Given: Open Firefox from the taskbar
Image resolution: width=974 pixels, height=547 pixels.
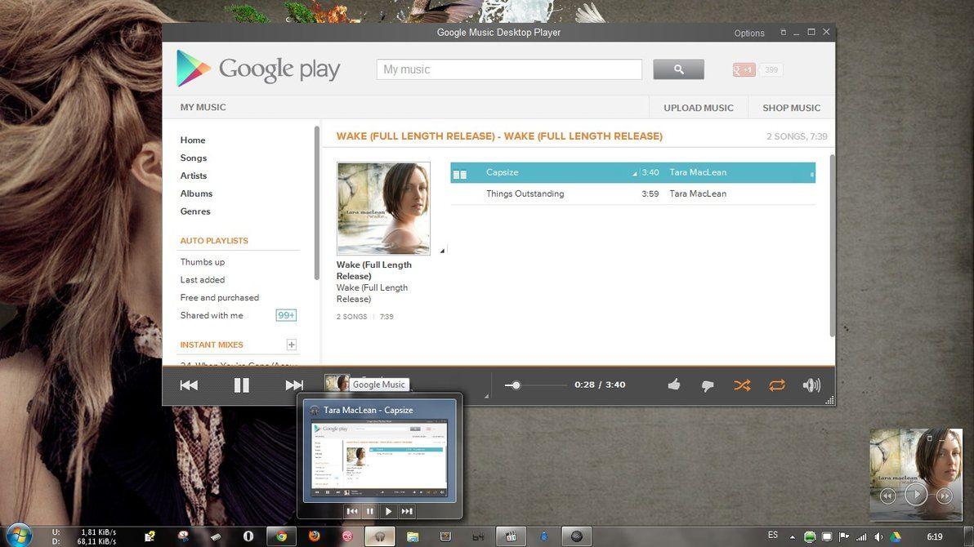Looking at the screenshot, I should (x=315, y=536).
